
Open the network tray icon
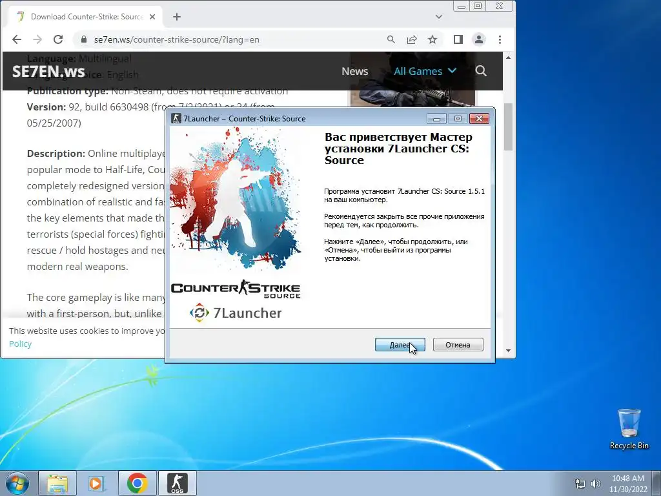pos(580,484)
